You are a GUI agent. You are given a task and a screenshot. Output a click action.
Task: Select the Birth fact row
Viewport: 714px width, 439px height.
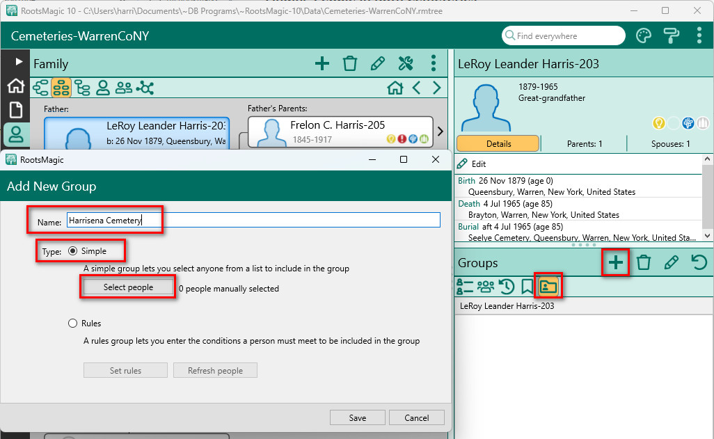[579, 186]
